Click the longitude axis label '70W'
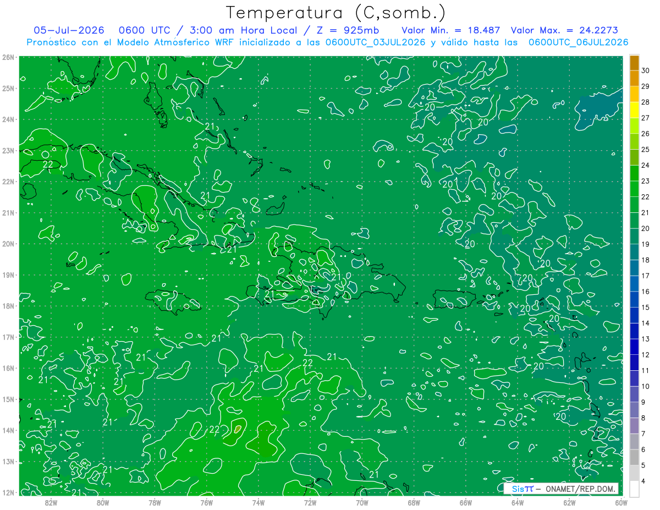This screenshot has height=510, width=660. coord(361,502)
